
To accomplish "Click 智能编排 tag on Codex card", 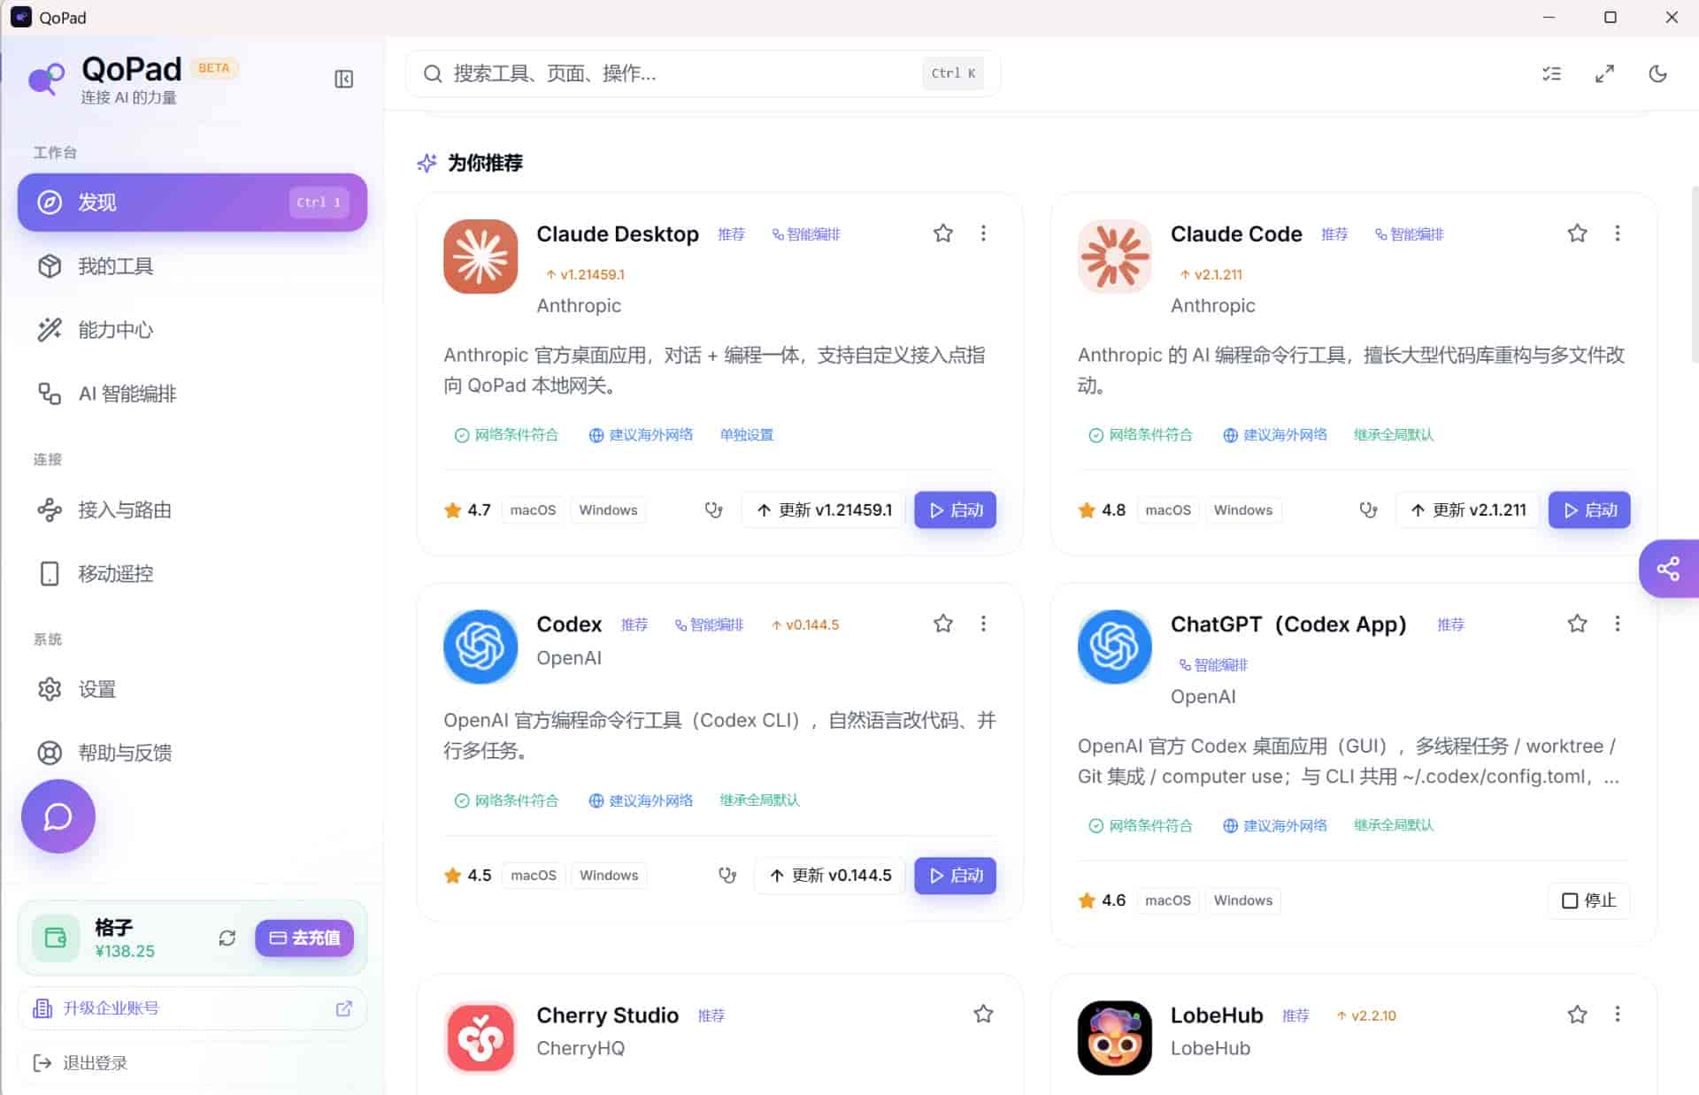I will tap(709, 624).
